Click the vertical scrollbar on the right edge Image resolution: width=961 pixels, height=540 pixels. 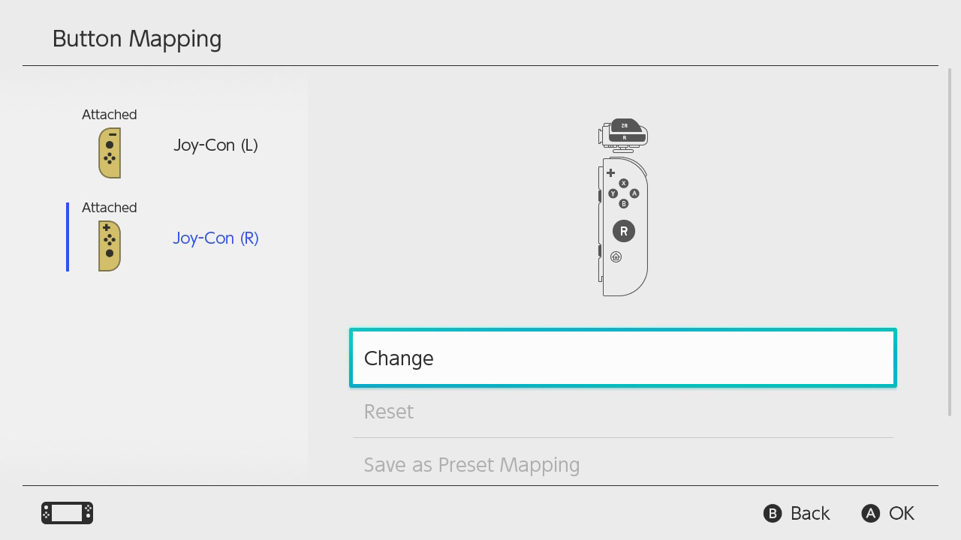(950, 240)
